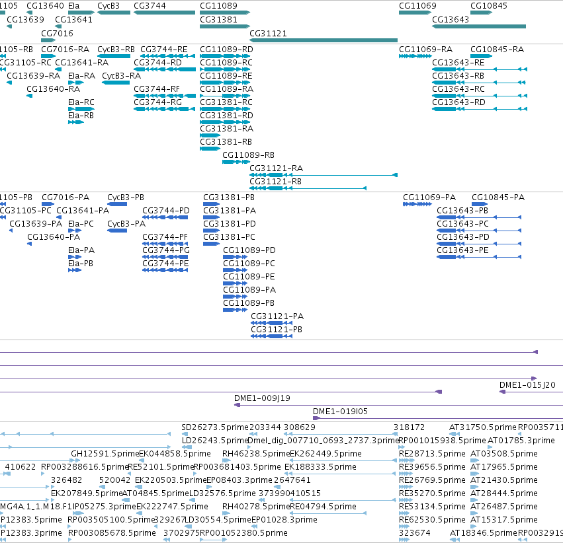
Task: Select transcript CG31121-RB label
Action: [x=275, y=182]
